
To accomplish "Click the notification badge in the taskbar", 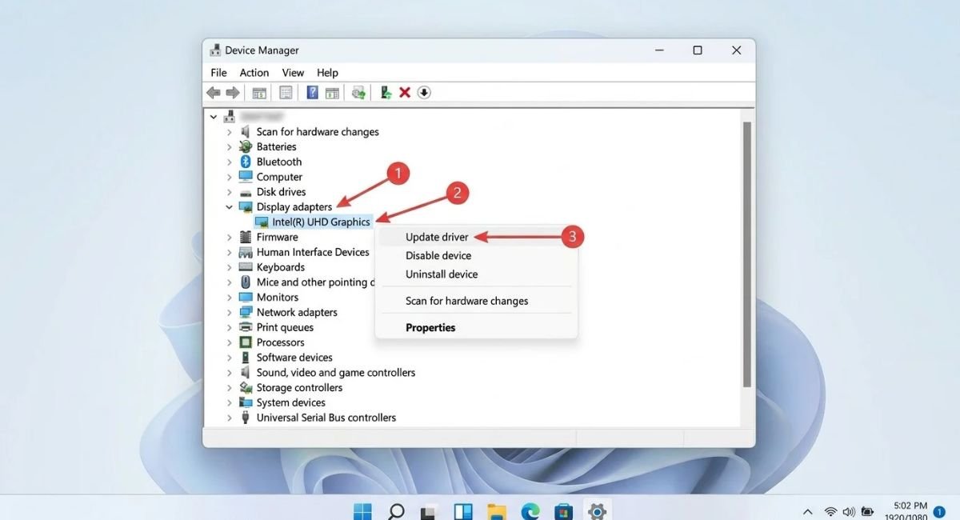I will coord(940,511).
